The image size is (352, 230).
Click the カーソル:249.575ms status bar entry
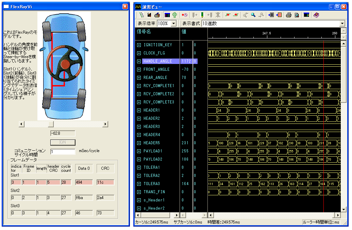pyautogui.click(x=152, y=222)
